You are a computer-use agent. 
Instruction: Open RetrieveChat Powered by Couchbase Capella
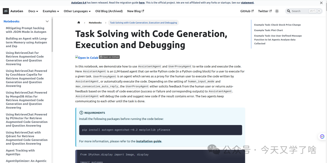26,79
